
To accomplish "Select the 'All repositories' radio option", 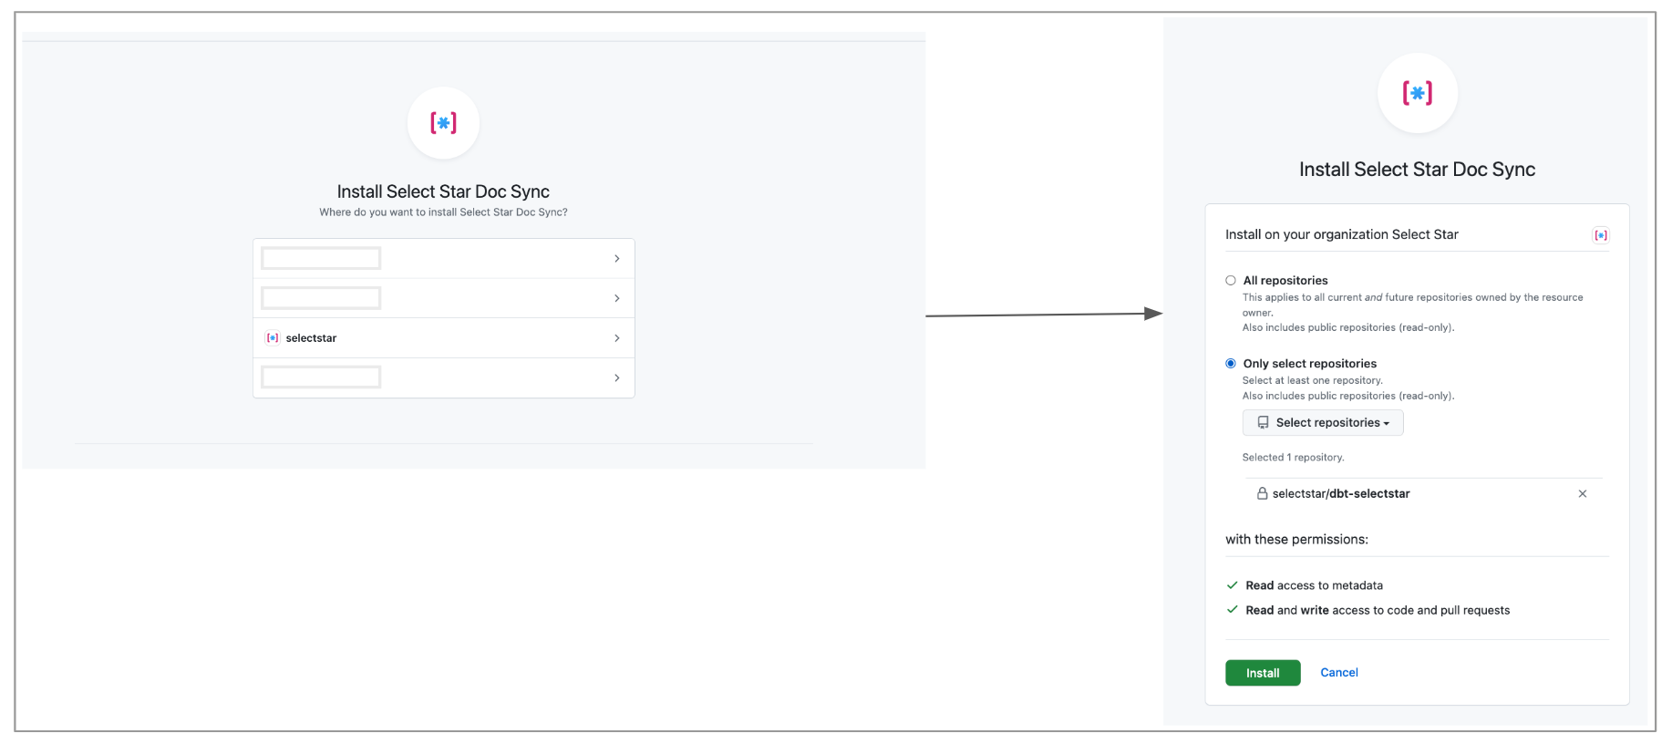I will (x=1231, y=281).
